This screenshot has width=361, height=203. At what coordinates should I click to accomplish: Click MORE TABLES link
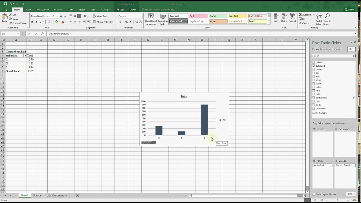tap(320, 113)
